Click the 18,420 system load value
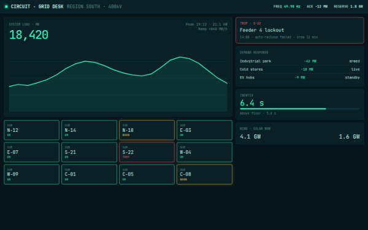This screenshot has width=368, height=230. tap(29, 35)
